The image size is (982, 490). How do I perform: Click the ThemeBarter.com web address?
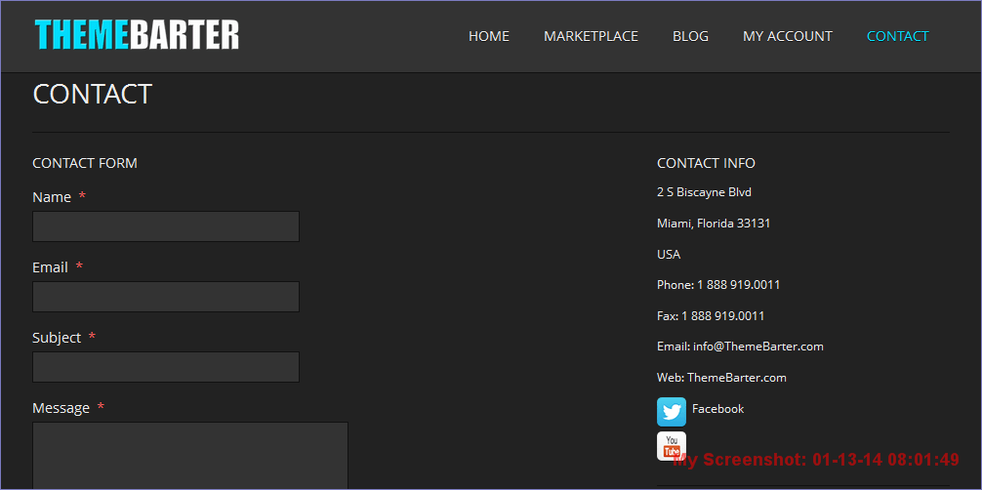click(x=736, y=377)
